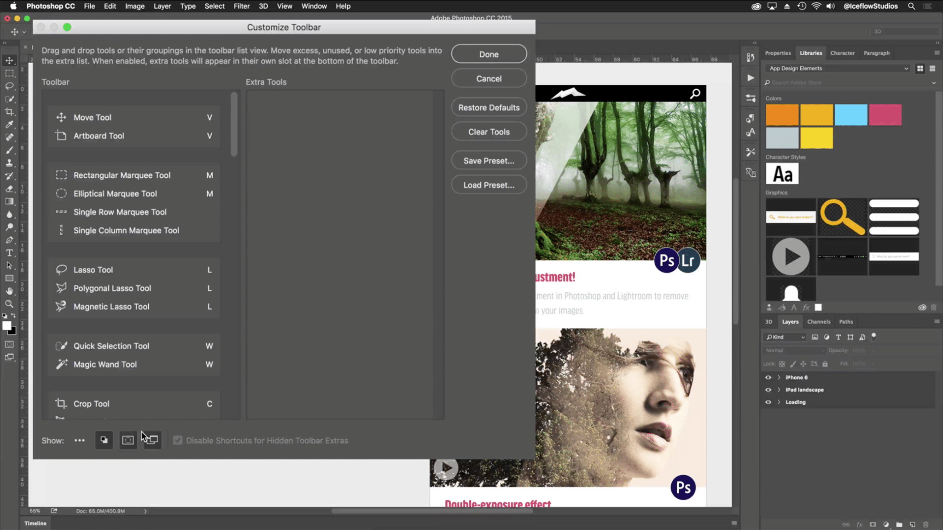Switch to the Channels tab
943x530 pixels.
click(x=819, y=321)
